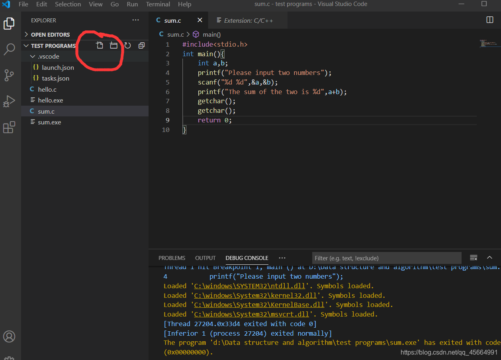Show more panel tabs via ellipsis
Viewport: 501px width, 360px height.
(282, 258)
